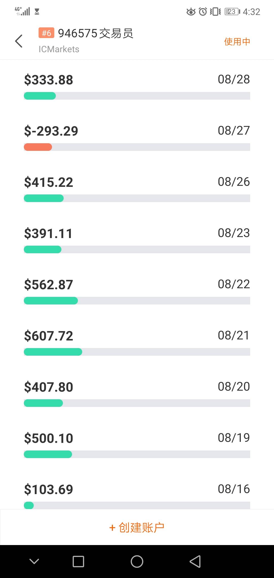Image resolution: width=274 pixels, height=578 pixels.
Task: Open the 946575交易员 trader title
Action: [x=96, y=33]
